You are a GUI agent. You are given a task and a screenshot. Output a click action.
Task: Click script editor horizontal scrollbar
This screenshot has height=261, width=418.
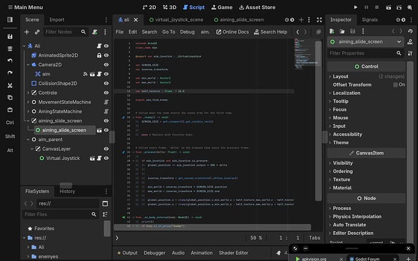tap(212, 227)
